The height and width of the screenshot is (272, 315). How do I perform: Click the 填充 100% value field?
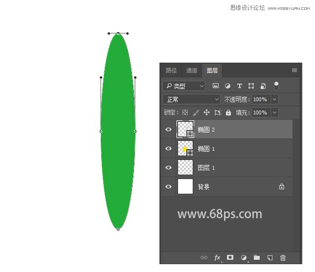[261, 113]
